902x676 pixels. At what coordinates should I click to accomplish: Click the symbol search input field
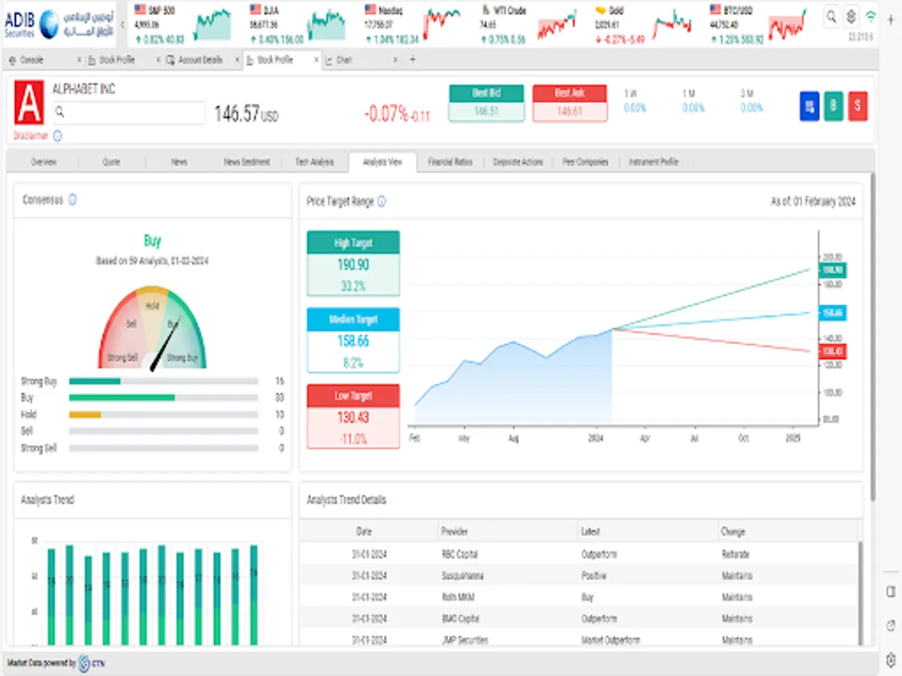point(129,113)
